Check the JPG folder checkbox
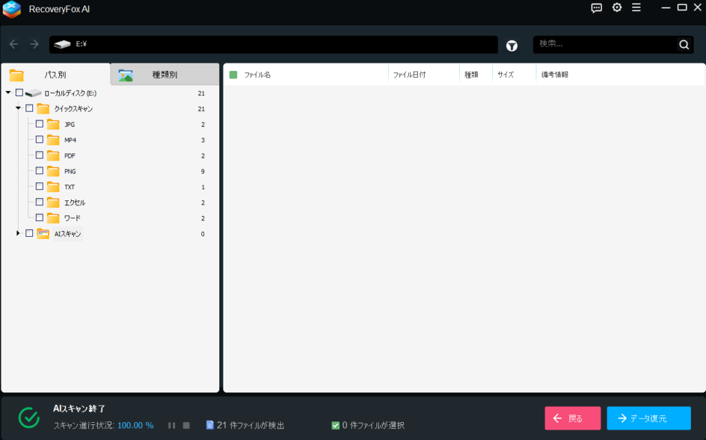This screenshot has height=440, width=706. click(x=39, y=124)
